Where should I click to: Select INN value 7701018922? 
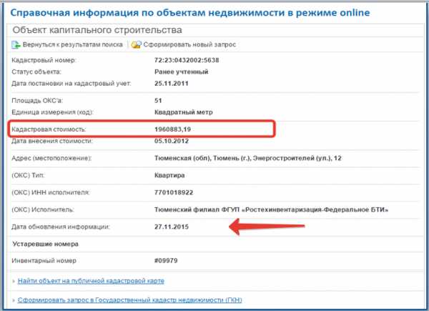pyautogui.click(x=174, y=192)
